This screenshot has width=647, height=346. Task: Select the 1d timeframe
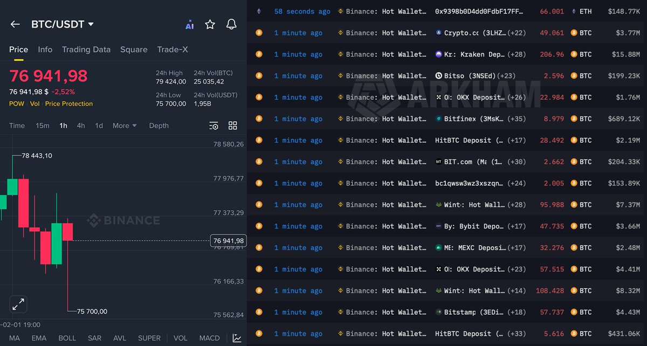point(99,126)
